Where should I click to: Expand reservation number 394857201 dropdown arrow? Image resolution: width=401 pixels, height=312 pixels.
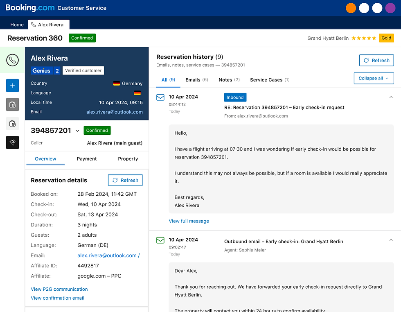77,131
